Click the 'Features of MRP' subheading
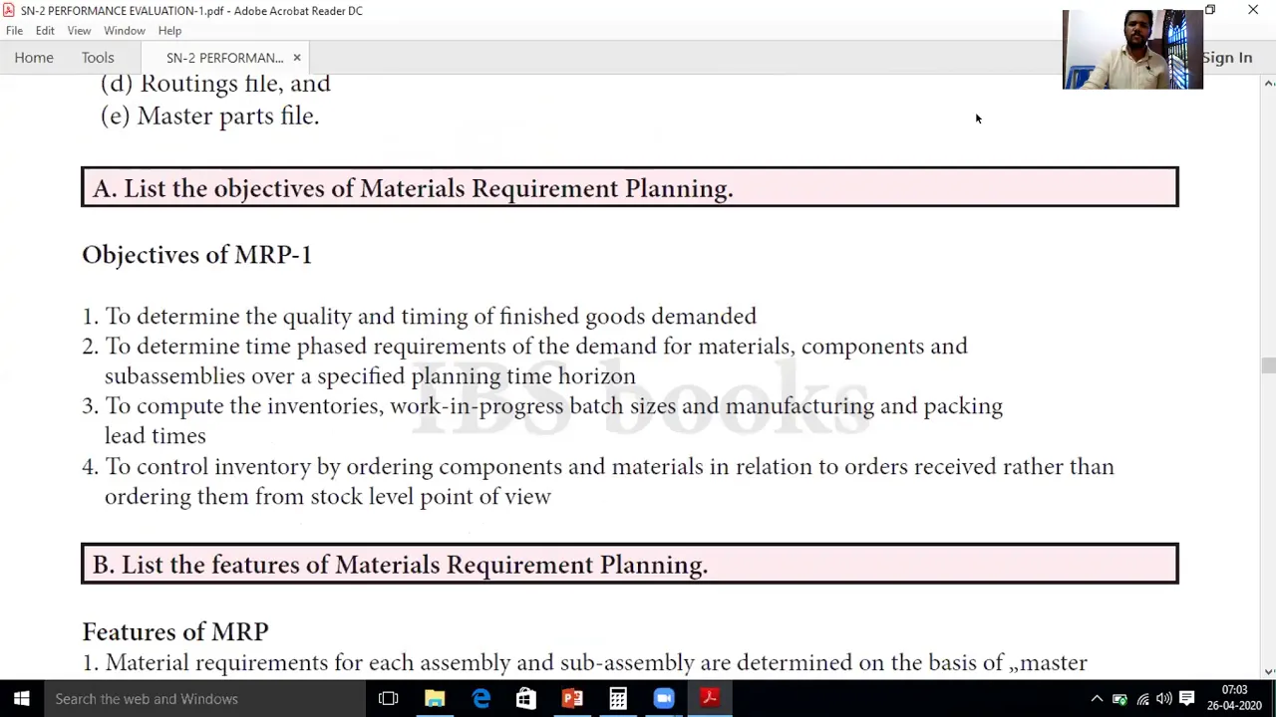The height and width of the screenshot is (717, 1276). 175,631
